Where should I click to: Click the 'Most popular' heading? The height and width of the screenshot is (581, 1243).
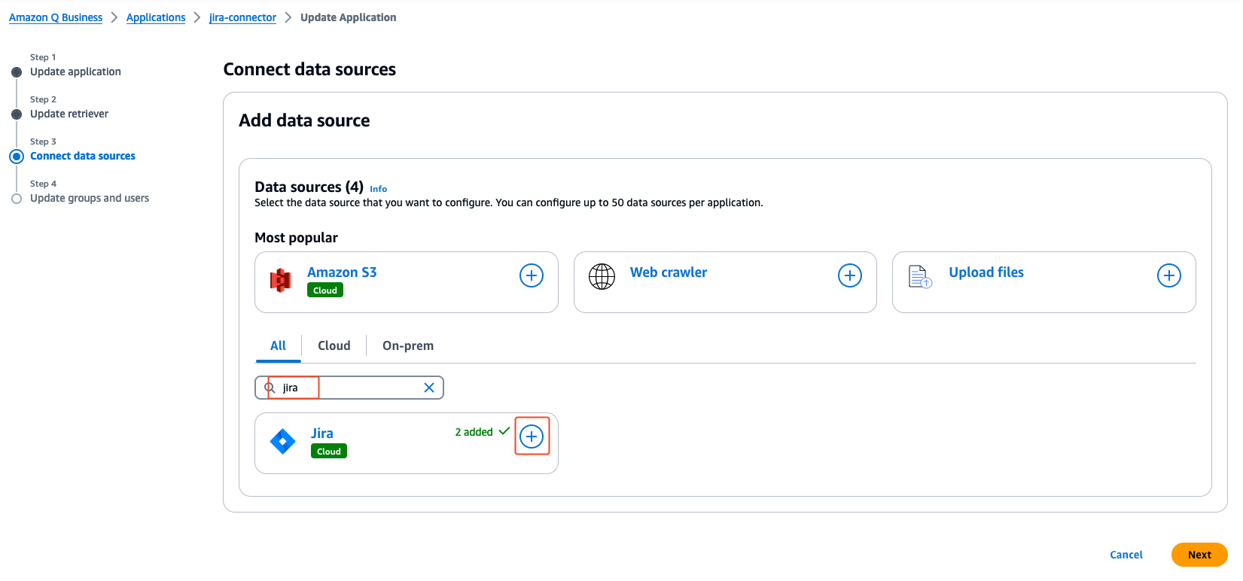[296, 238]
